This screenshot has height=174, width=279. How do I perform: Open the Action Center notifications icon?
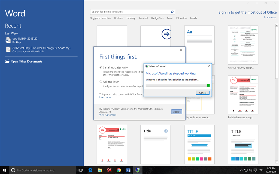click(255, 170)
